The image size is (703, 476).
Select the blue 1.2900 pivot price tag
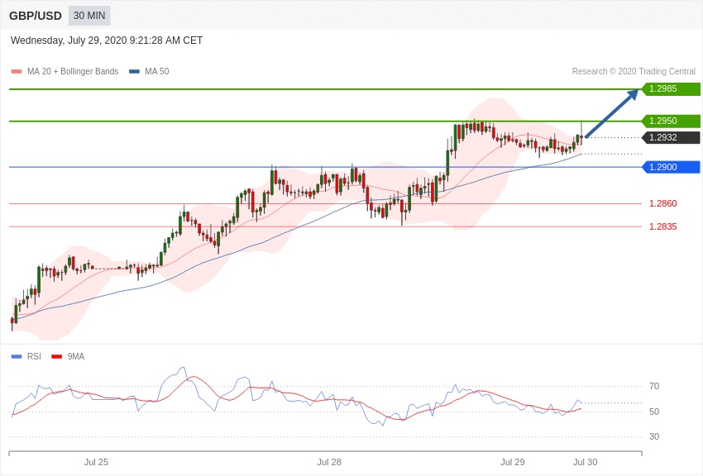click(671, 167)
